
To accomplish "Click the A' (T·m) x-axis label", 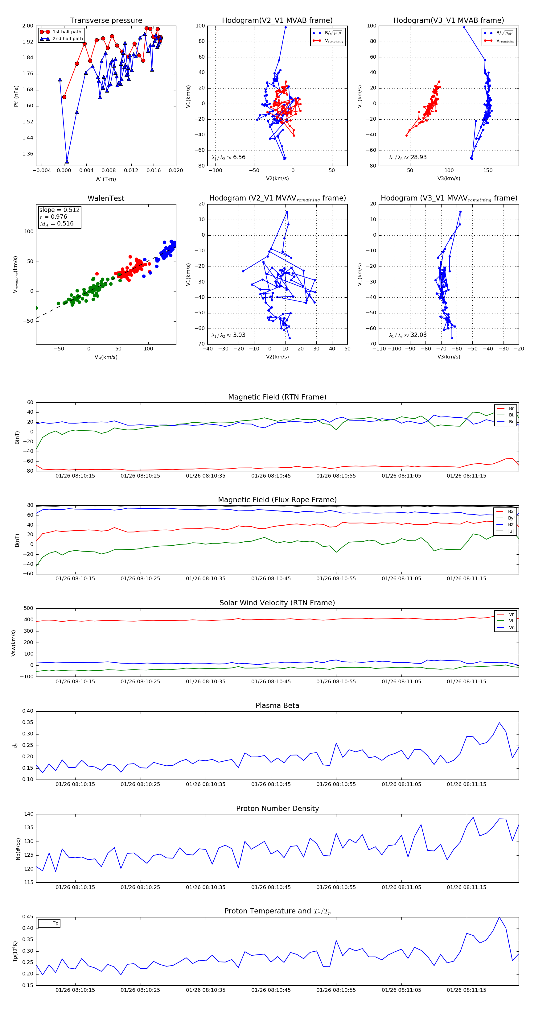I will [x=106, y=179].
